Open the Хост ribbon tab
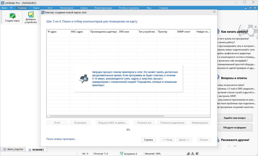Screen dimensions: 258x156 [50, 8]
